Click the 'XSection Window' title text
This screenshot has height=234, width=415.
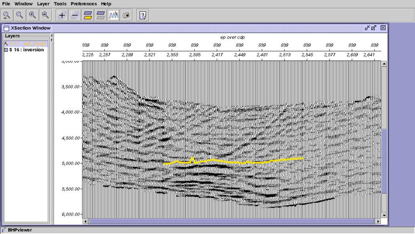(x=31, y=28)
